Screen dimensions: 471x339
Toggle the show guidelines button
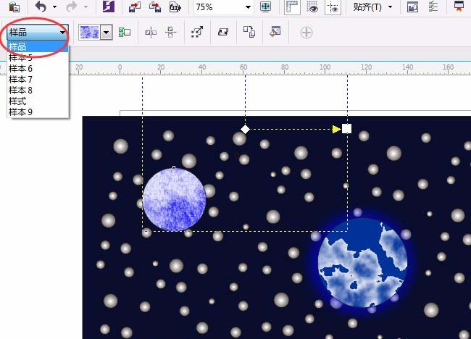click(x=333, y=7)
